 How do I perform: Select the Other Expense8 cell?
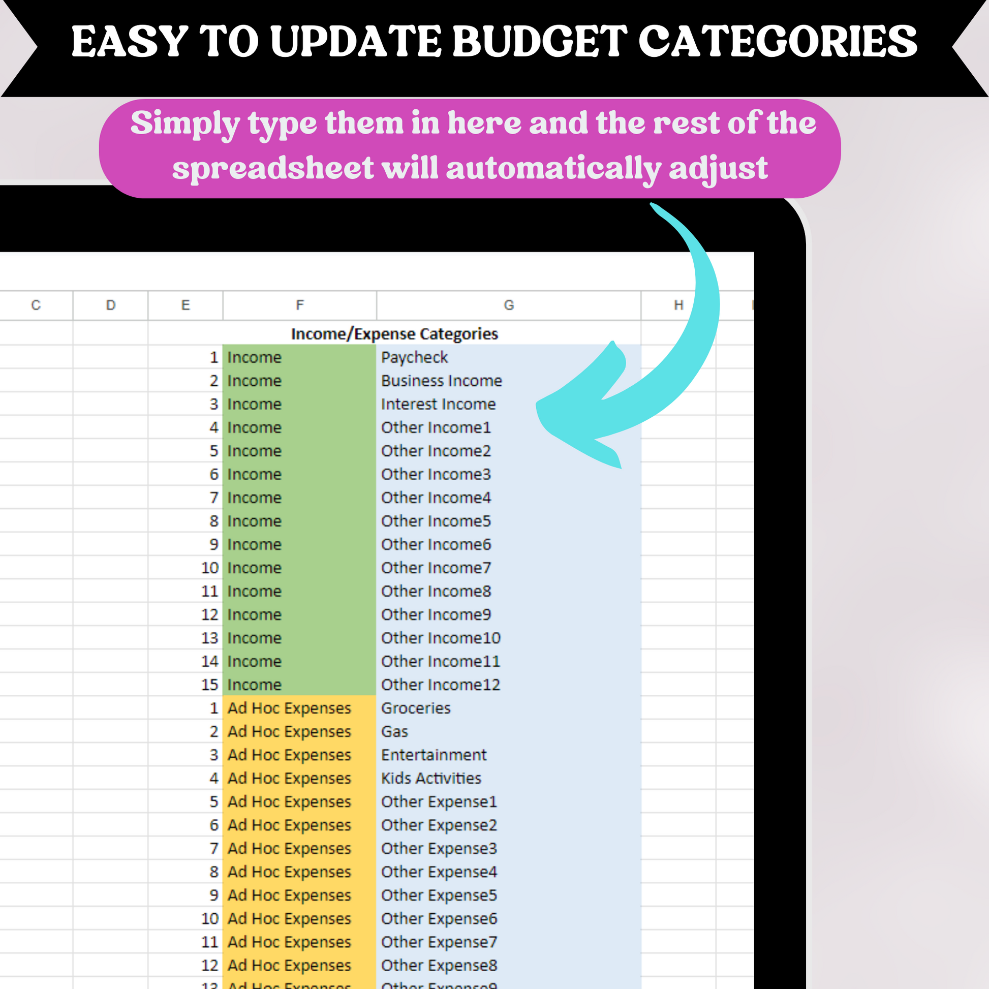[508, 965]
